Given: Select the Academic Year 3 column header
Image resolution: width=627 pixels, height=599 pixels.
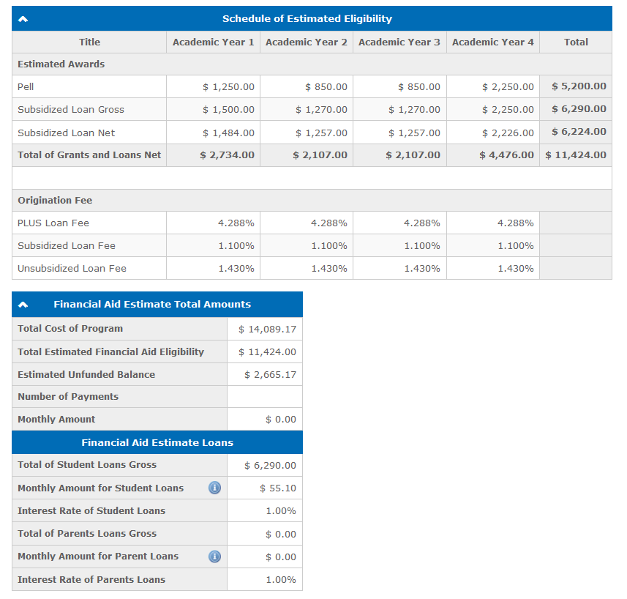Looking at the screenshot, I should point(399,42).
